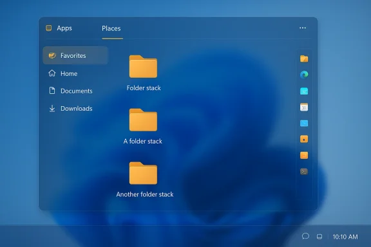
Task: Click the "Another folder stack" label text
Action: pyautogui.click(x=145, y=194)
